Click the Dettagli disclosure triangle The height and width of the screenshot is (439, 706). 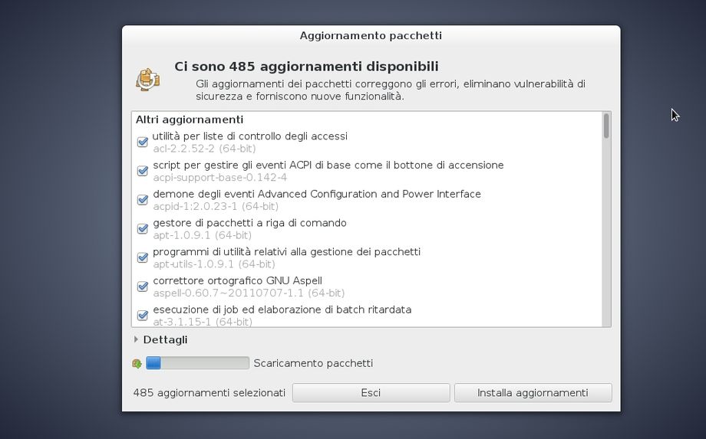(x=136, y=339)
